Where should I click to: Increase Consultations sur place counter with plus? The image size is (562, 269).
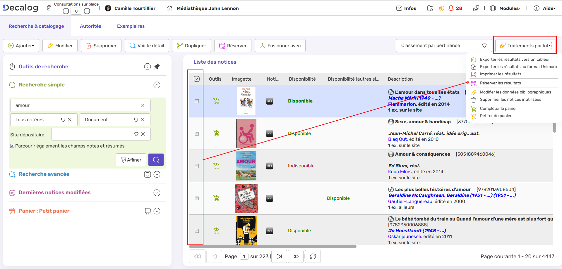click(87, 11)
